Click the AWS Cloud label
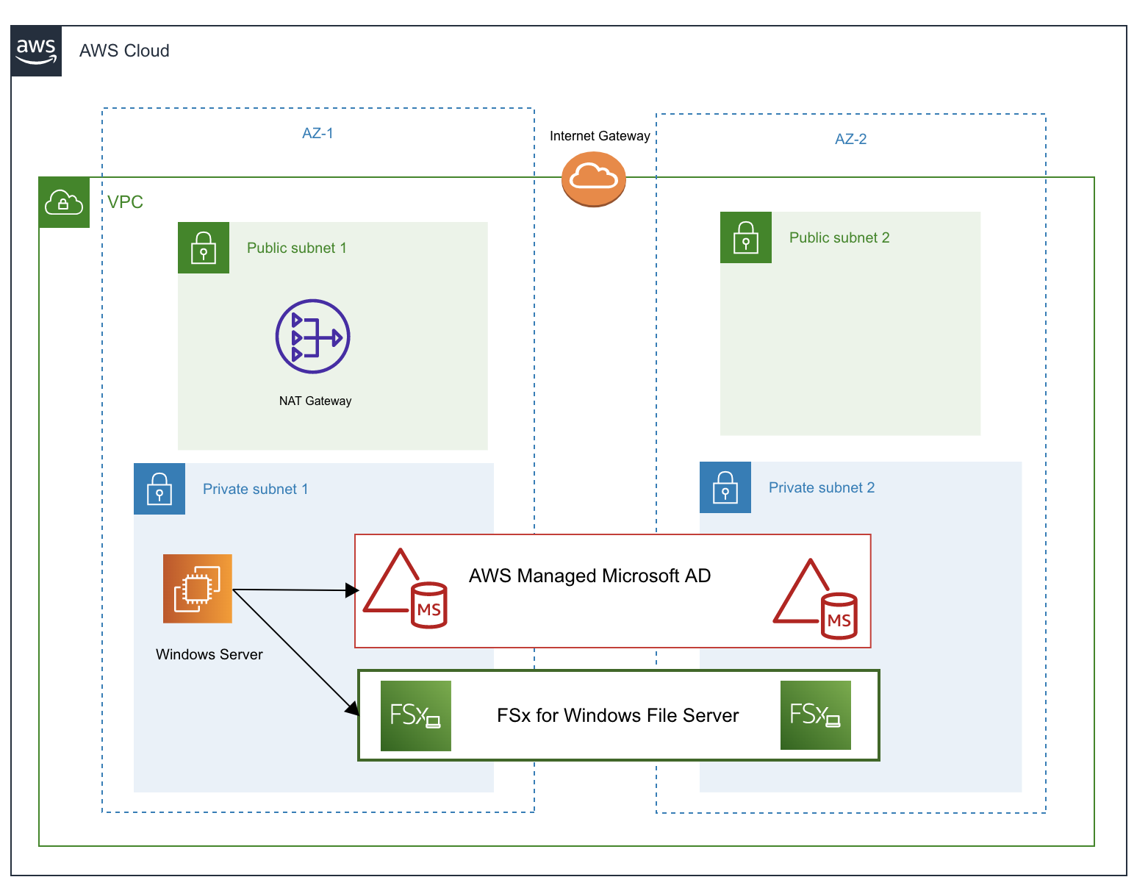1148x888 pixels. click(x=124, y=51)
